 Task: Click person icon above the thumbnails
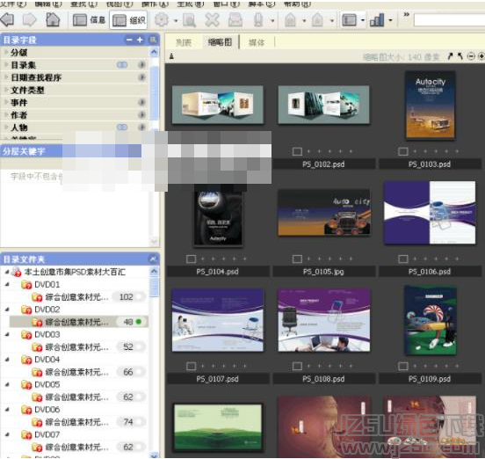point(171,56)
